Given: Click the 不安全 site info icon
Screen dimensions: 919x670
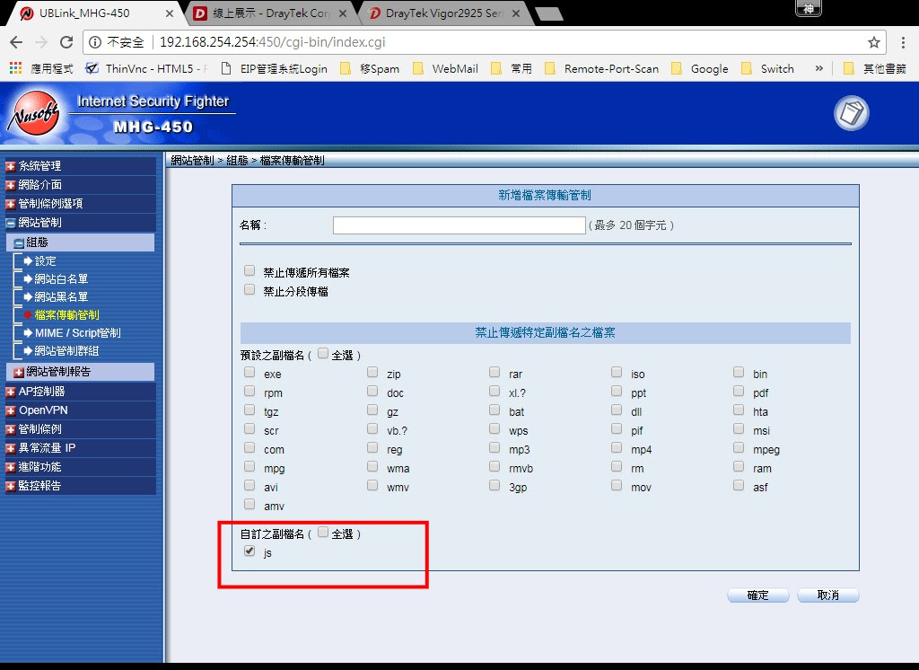Looking at the screenshot, I should coord(95,42).
